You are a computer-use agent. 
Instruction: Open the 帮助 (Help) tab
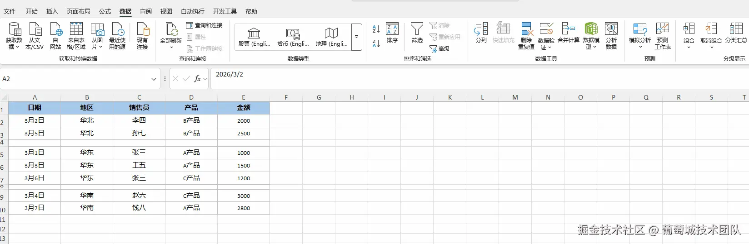point(251,11)
